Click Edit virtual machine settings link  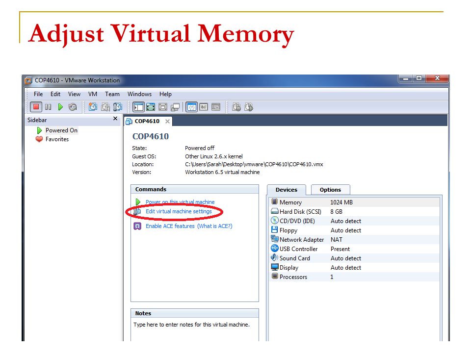coord(179,211)
